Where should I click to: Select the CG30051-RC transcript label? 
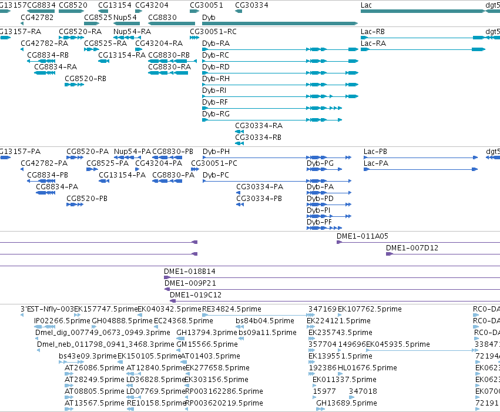click(213, 32)
